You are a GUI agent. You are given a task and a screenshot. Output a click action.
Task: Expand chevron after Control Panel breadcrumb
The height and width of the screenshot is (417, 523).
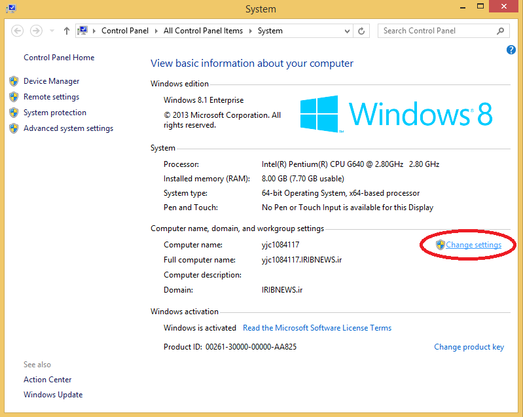[x=156, y=31]
